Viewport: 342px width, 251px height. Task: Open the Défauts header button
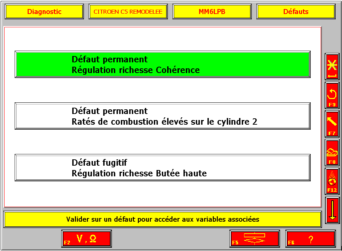(x=296, y=12)
